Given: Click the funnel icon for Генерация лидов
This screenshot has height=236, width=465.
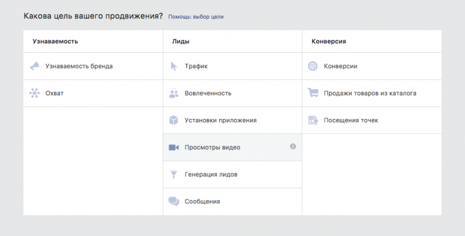Looking at the screenshot, I should 174,175.
